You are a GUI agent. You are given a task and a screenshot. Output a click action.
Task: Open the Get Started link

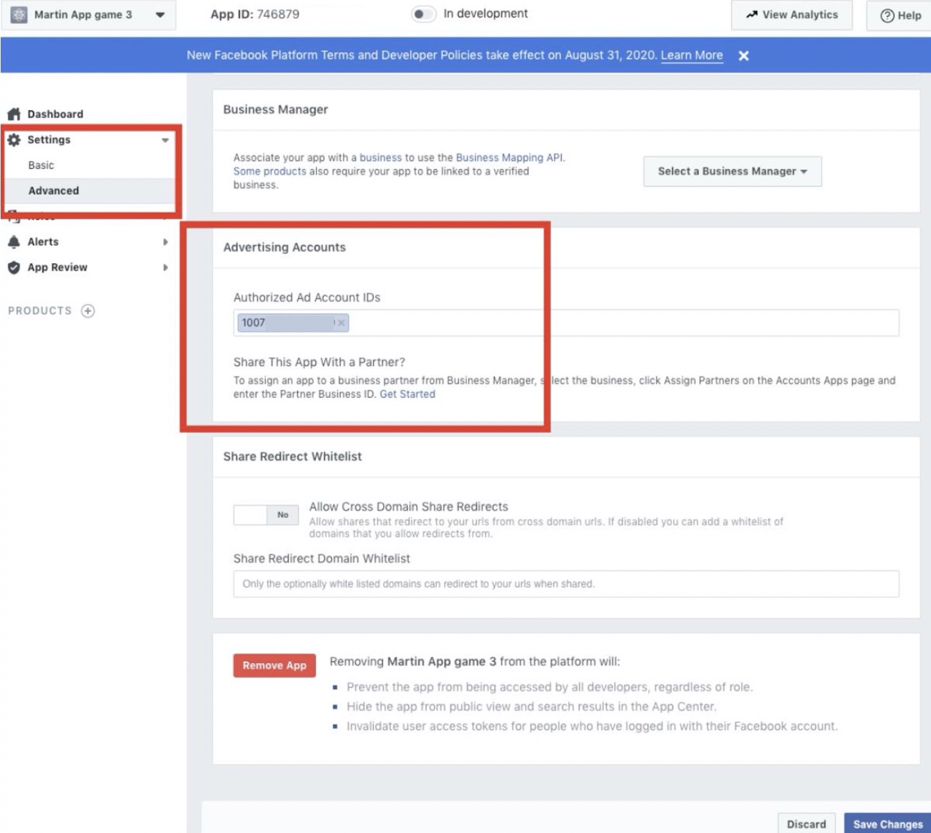pos(407,394)
